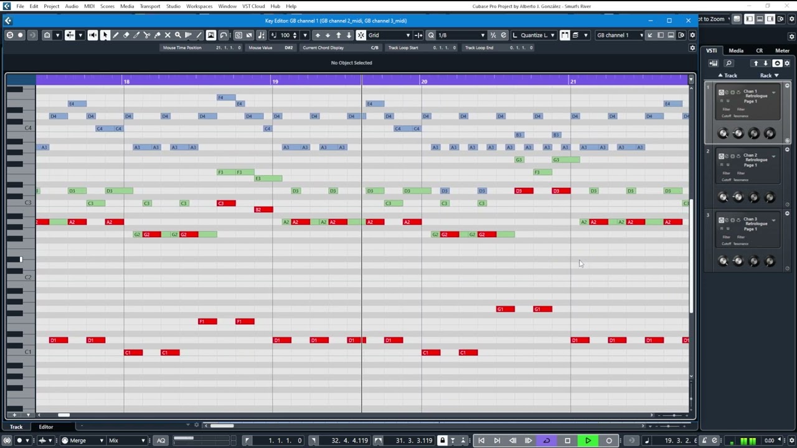Open Scores menu
This screenshot has height=448, width=797.
pyautogui.click(x=107, y=6)
